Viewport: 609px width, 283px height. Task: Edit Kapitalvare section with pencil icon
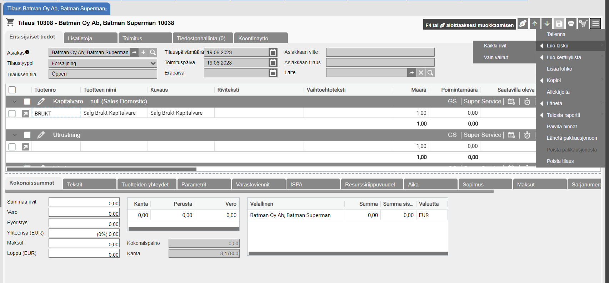pyautogui.click(x=41, y=102)
